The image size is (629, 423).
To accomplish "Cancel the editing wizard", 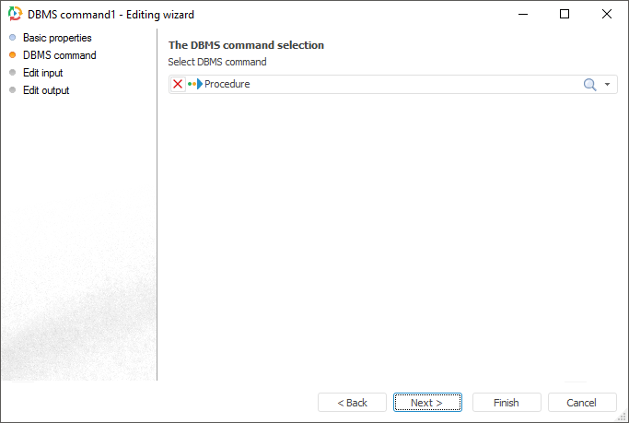I will click(x=582, y=403).
